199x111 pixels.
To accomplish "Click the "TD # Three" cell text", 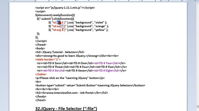I will pos(55,67).
